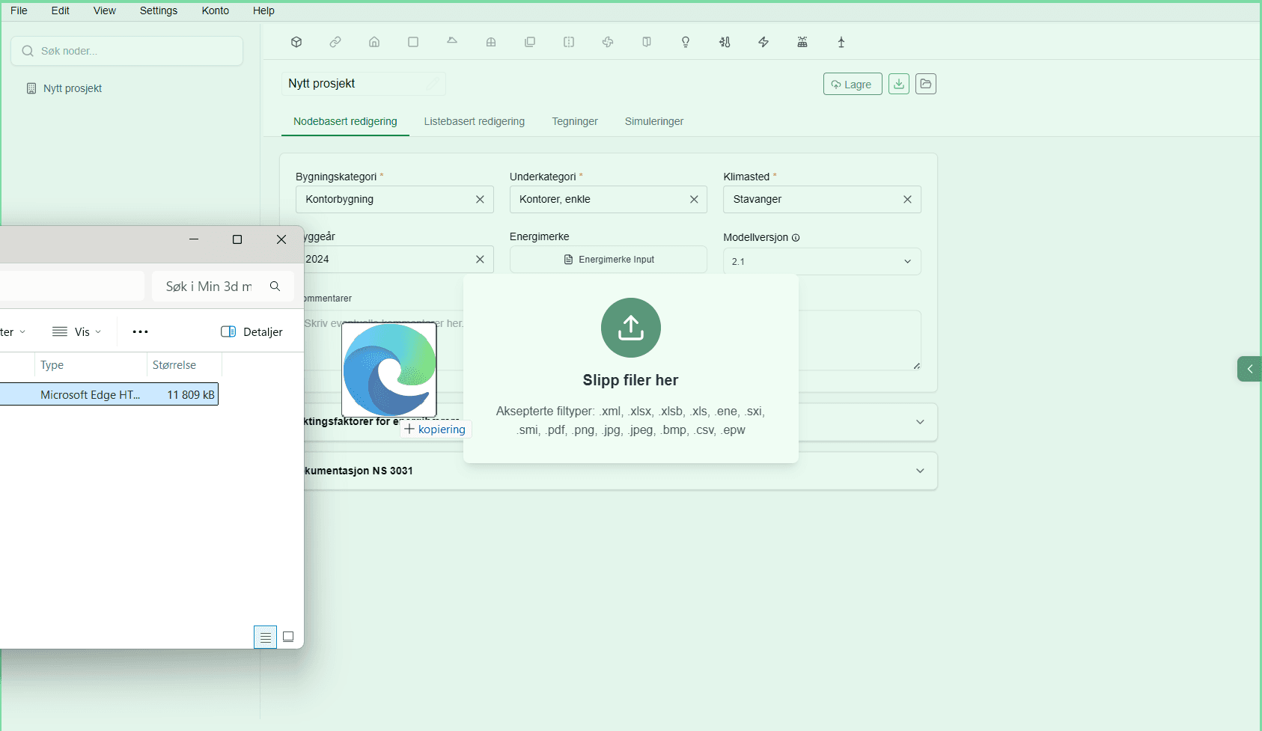Click the lightning bolt energy icon

pos(763,42)
